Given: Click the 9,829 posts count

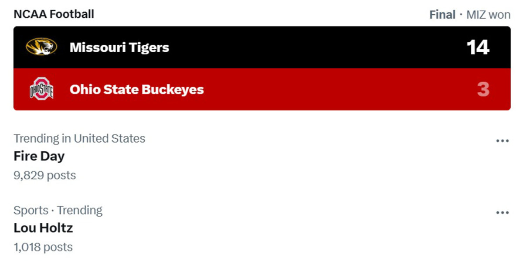Looking at the screenshot, I should (x=44, y=175).
